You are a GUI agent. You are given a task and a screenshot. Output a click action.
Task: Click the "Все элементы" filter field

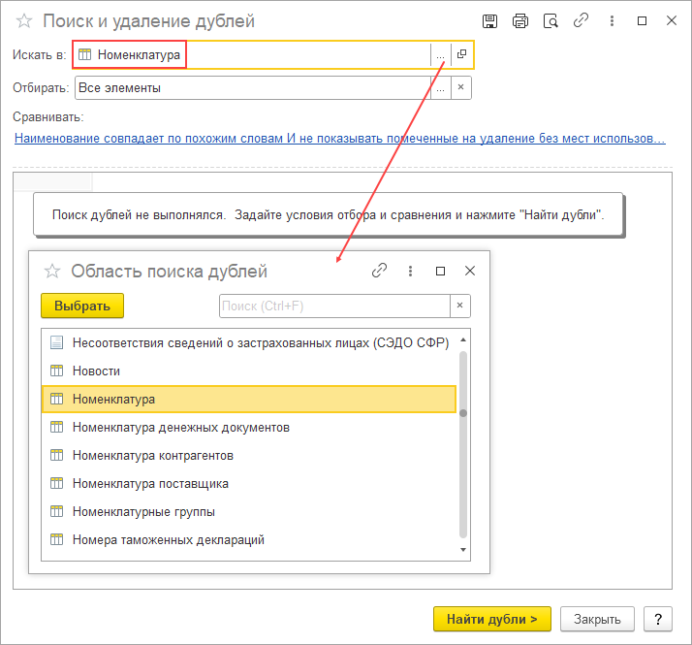click(x=252, y=88)
